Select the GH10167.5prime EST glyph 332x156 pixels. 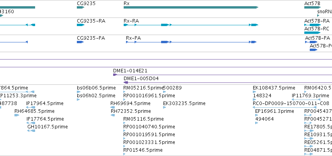pyautogui.click(x=31, y=131)
